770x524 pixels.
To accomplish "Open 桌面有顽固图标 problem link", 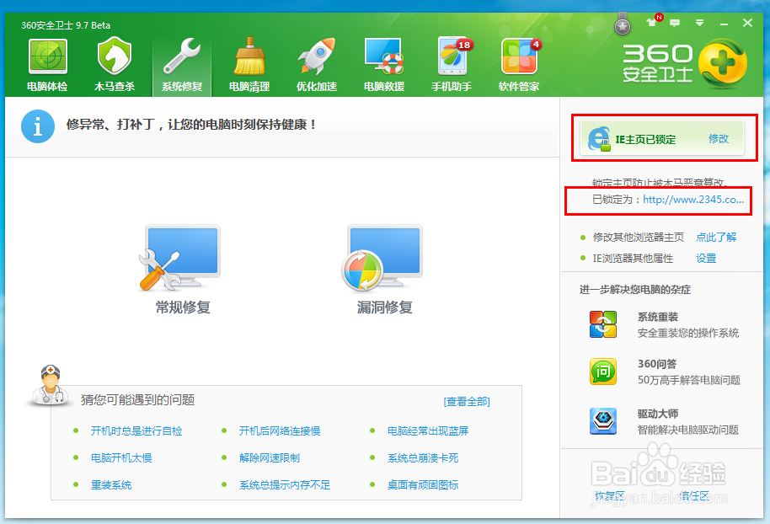I will 423,485.
